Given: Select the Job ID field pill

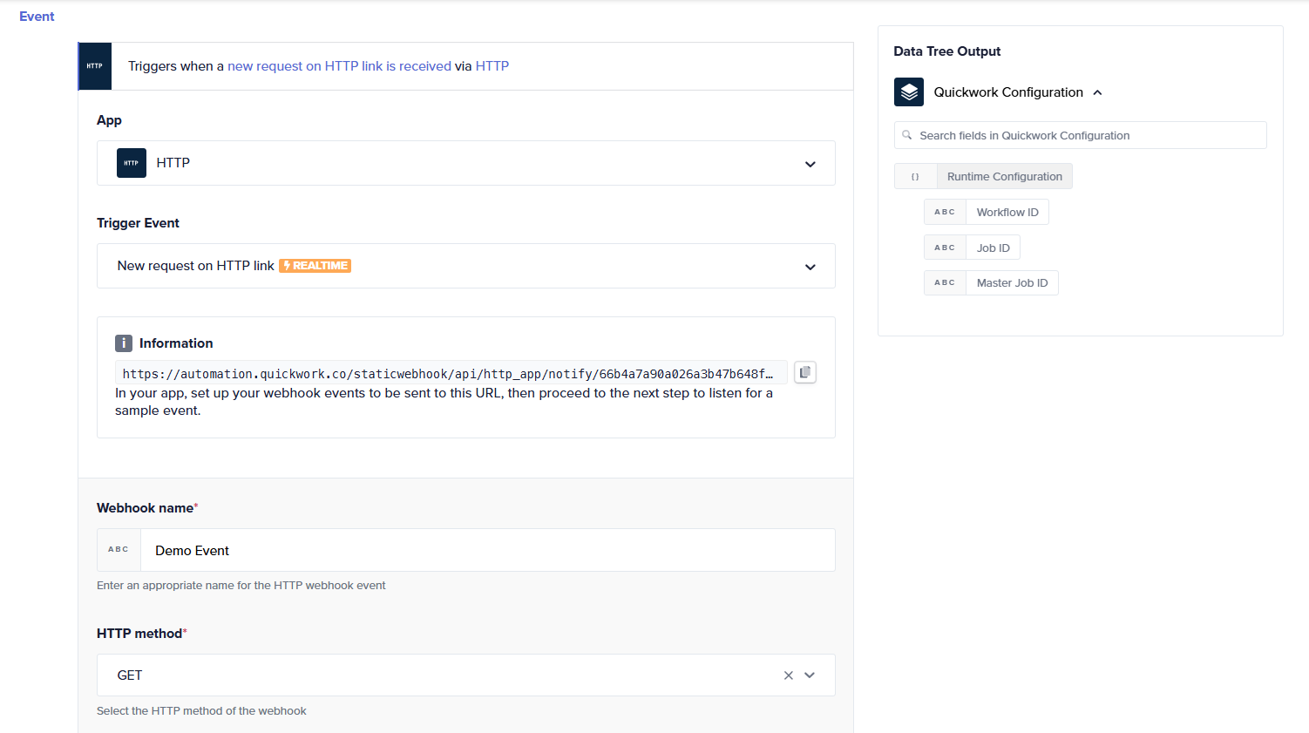Looking at the screenshot, I should (x=994, y=248).
